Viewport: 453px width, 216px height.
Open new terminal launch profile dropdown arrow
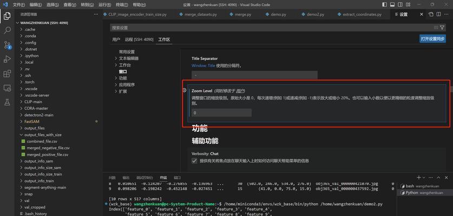[424, 177]
